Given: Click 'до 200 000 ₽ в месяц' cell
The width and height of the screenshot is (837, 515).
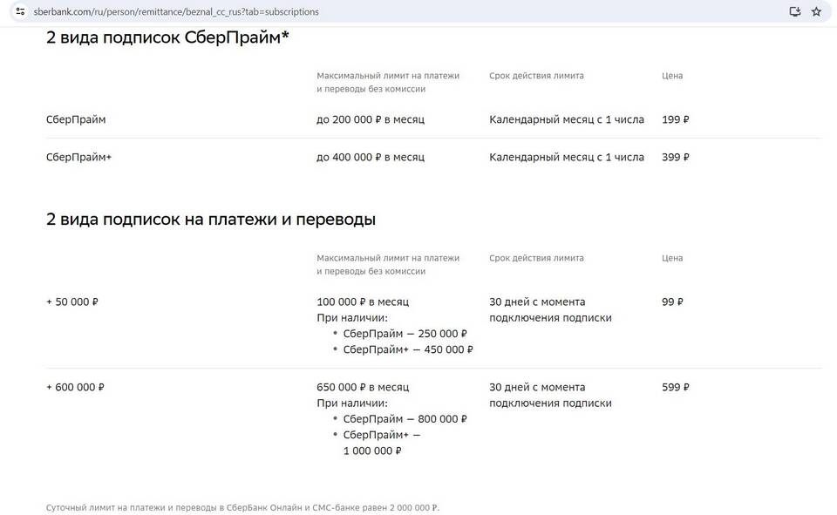Looking at the screenshot, I should pos(370,119).
